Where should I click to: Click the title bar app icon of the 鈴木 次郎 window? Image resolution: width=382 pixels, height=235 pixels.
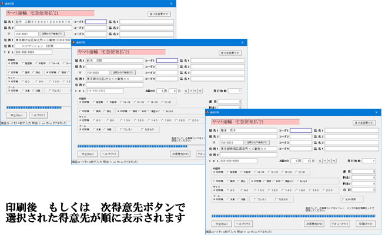click(73, 43)
